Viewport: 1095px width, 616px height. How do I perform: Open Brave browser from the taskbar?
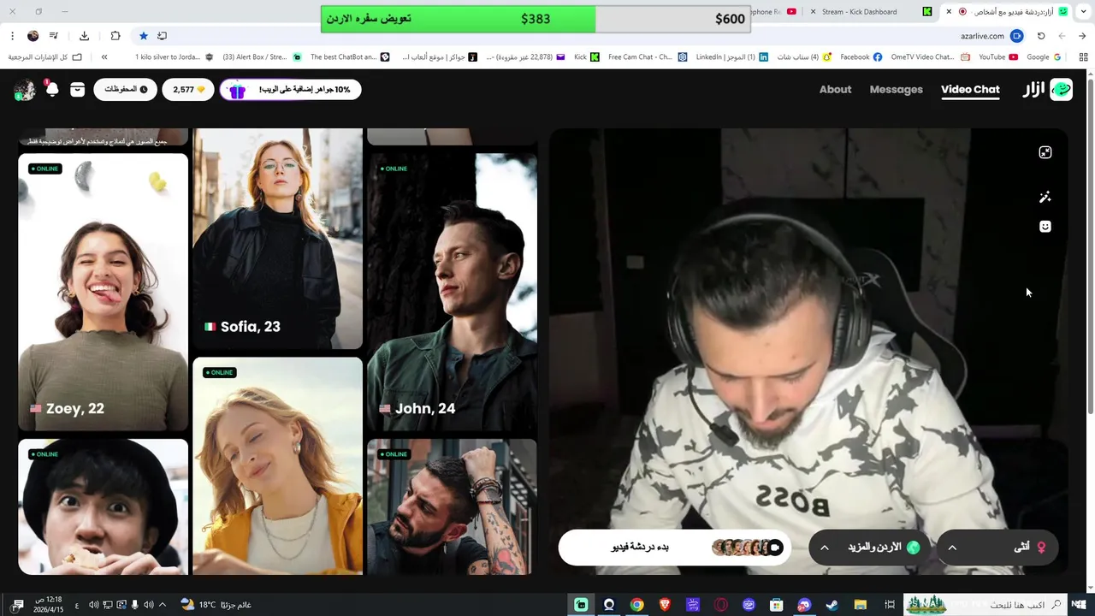pyautogui.click(x=665, y=605)
